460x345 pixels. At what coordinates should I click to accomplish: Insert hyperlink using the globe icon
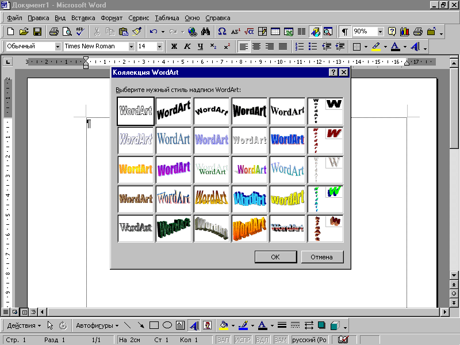pyautogui.click(x=193, y=32)
